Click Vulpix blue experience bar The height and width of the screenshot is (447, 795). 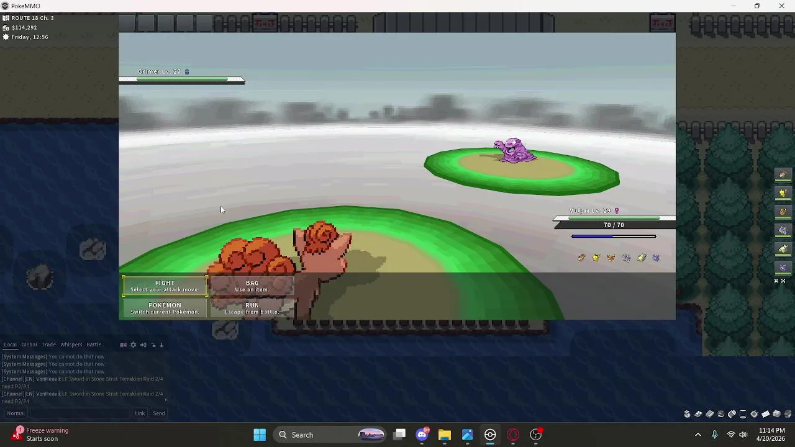pos(613,236)
